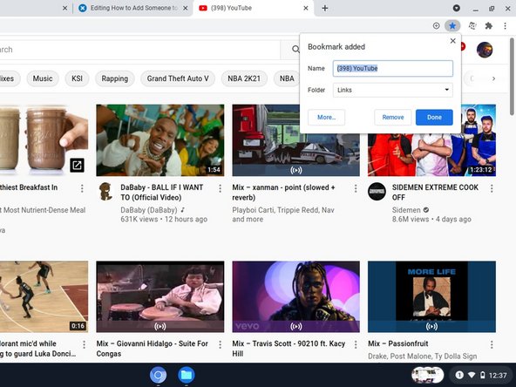Open the Travis Scott vevo thumbnail

(x=295, y=297)
